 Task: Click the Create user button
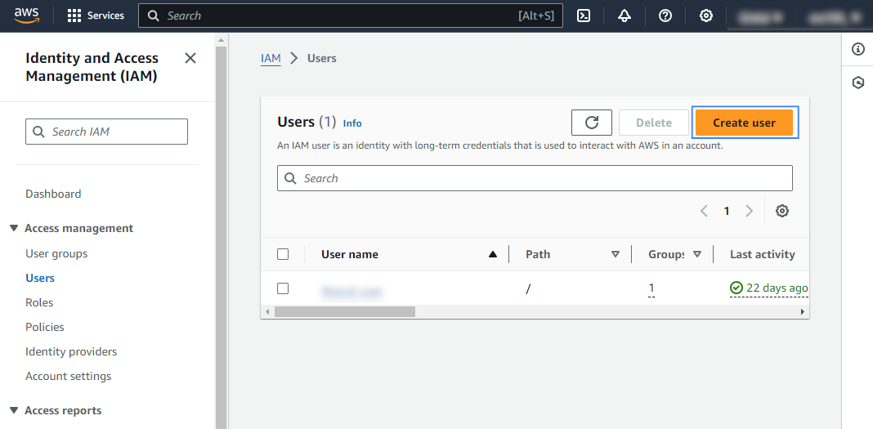pyautogui.click(x=744, y=123)
